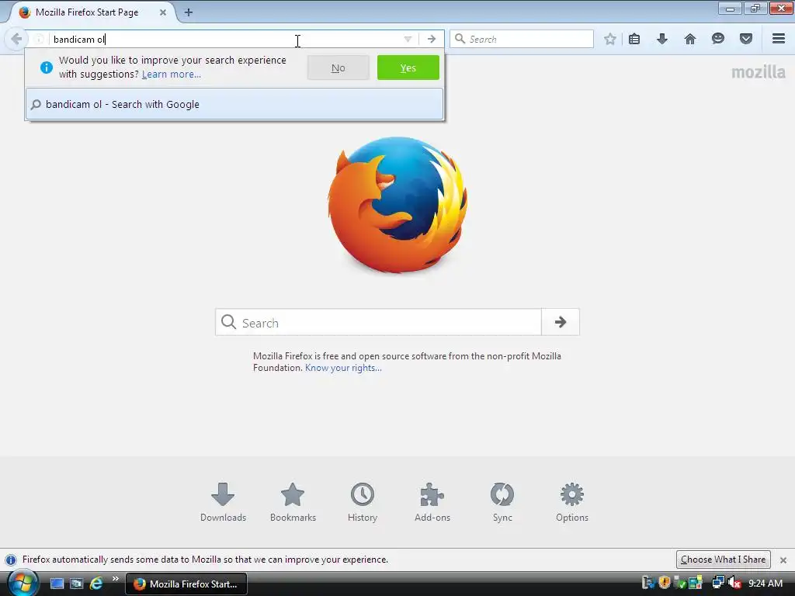Image resolution: width=795 pixels, height=596 pixels.
Task: Click the mozilla wordmark
Action: 758,72
